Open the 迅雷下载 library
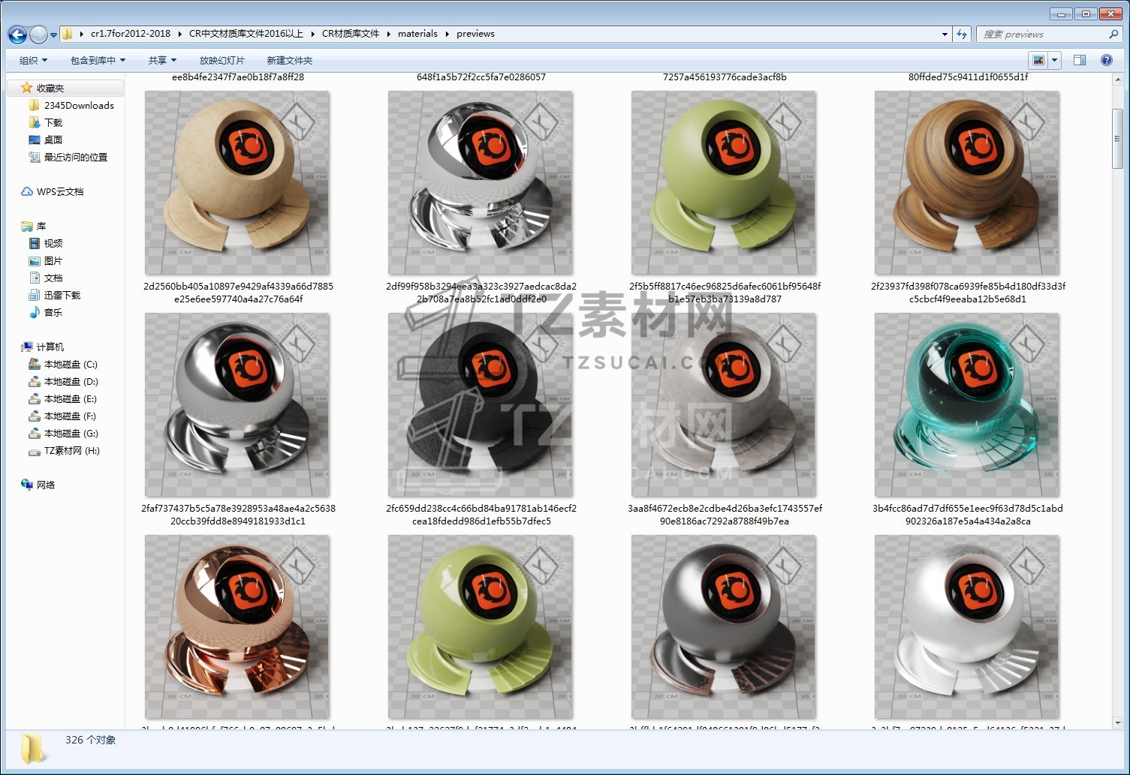The image size is (1130, 775). click(62, 296)
